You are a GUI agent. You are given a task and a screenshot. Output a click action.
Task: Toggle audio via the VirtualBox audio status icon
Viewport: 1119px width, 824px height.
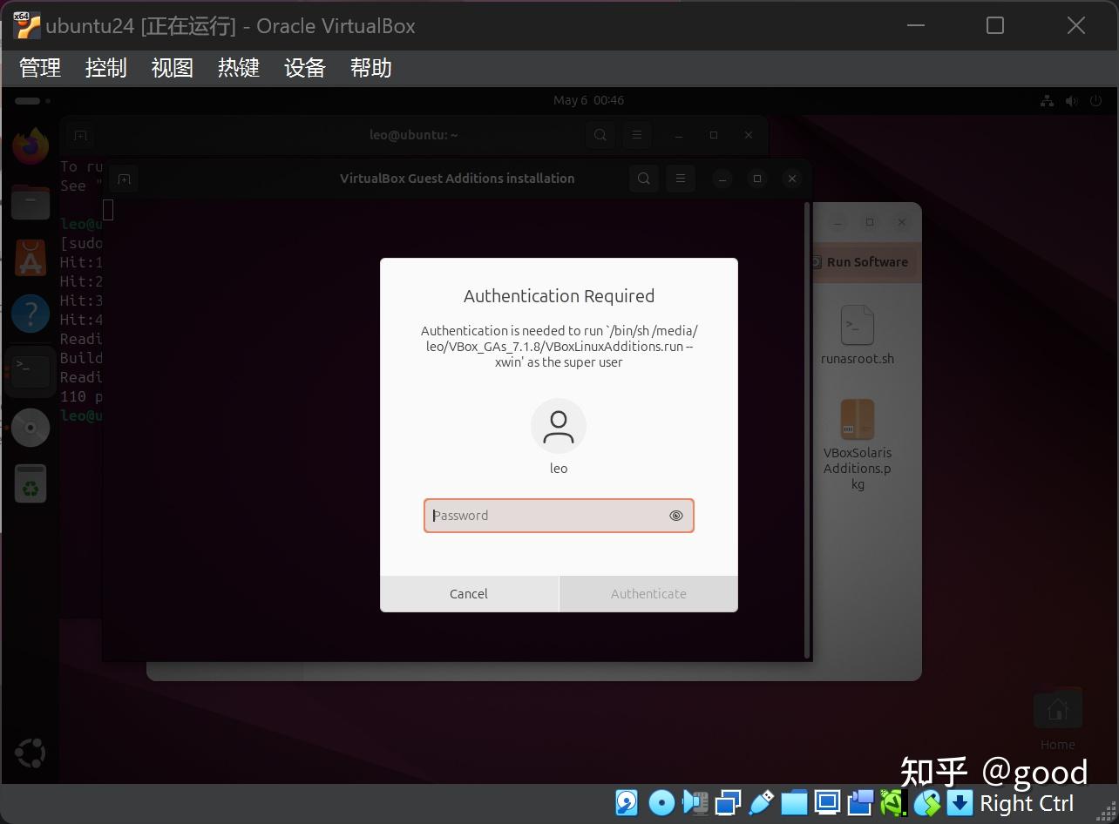695,802
